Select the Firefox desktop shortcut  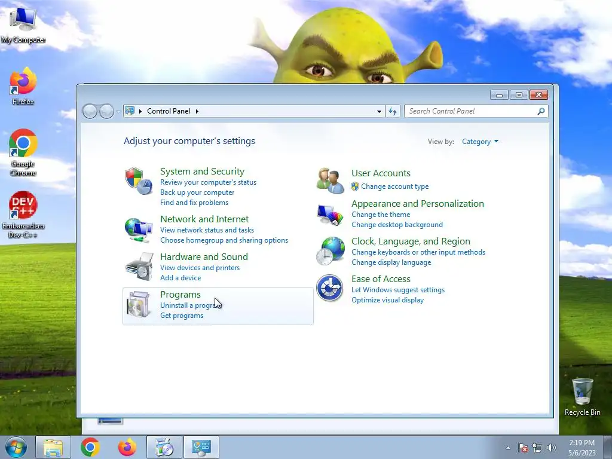tap(23, 86)
